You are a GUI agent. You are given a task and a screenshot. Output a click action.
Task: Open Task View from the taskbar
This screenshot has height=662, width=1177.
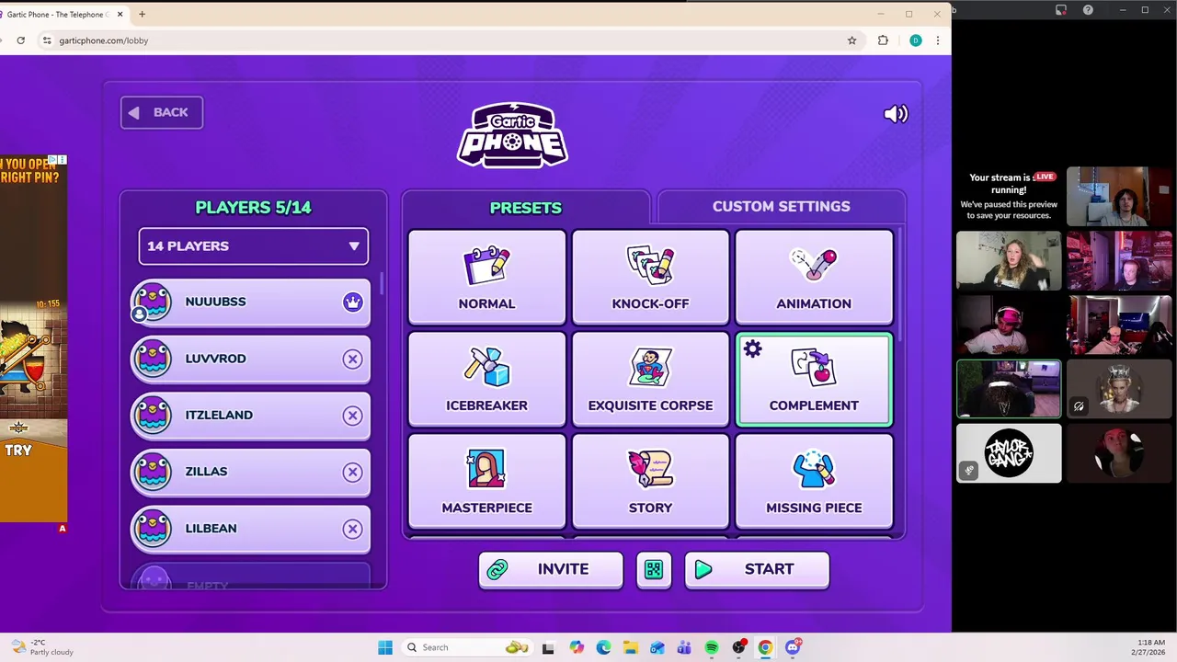click(x=549, y=647)
